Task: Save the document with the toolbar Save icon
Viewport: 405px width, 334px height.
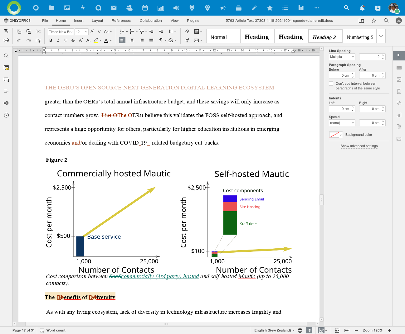Action: pos(6,31)
